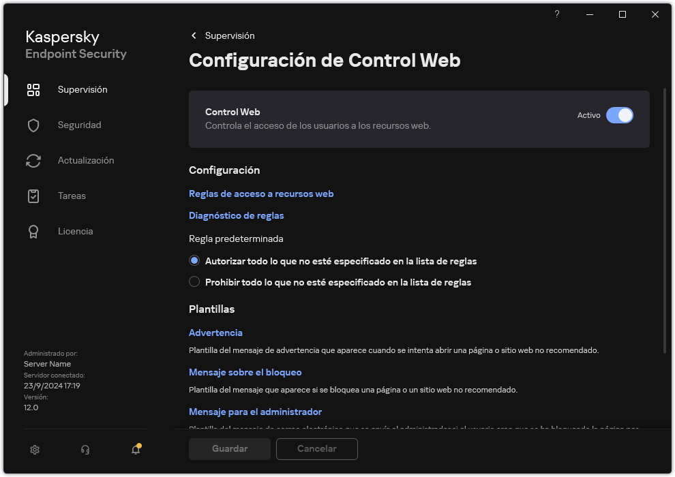Image resolution: width=675 pixels, height=477 pixels.
Task: Click the Supervisión dashboard icon in sidebar
Action: pyautogui.click(x=33, y=89)
